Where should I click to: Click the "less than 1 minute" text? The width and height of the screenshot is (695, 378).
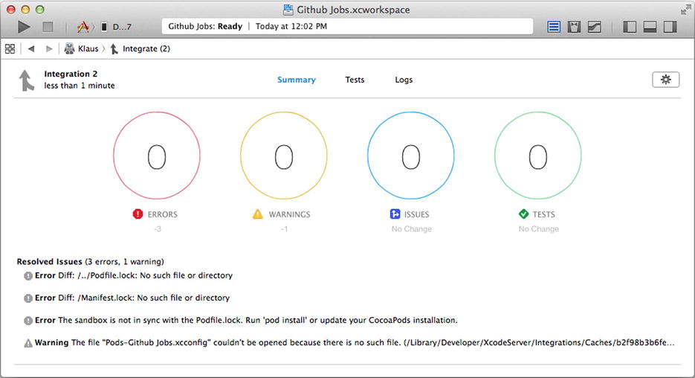80,86
